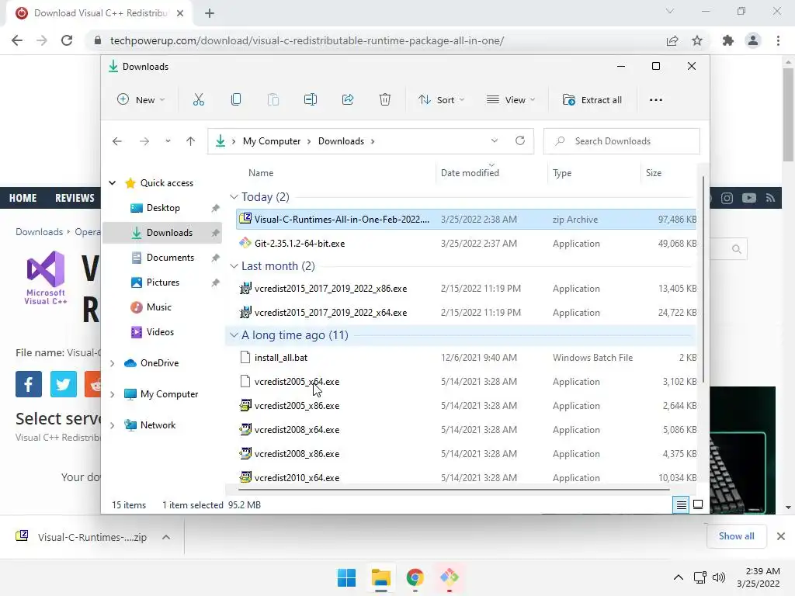Select Desktop in Quick access

tap(162, 208)
